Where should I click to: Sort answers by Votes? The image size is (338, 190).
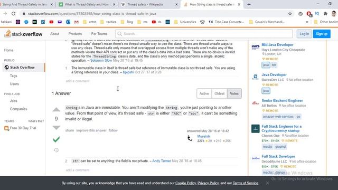pos(234,93)
